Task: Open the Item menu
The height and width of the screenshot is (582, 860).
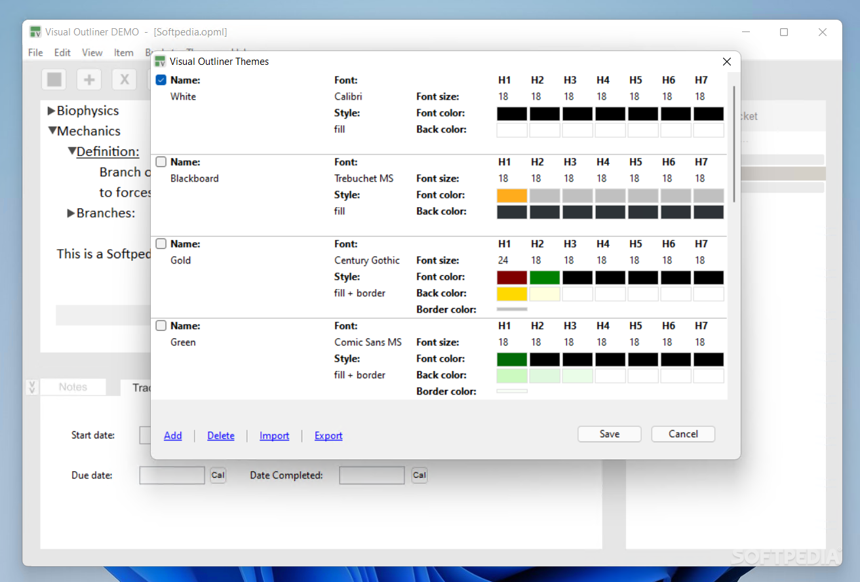Action: (123, 52)
